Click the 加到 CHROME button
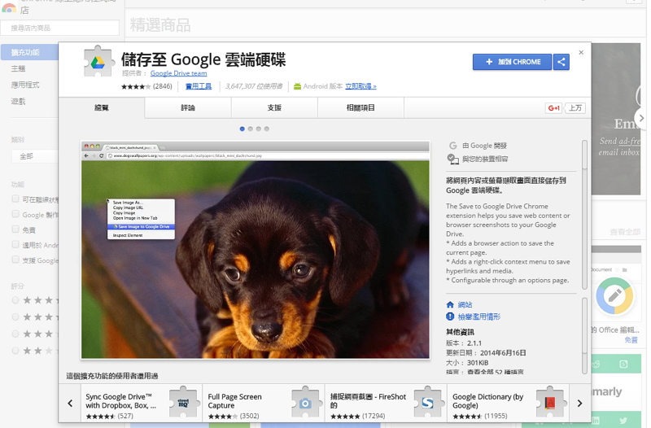The width and height of the screenshot is (651, 428). pos(512,62)
